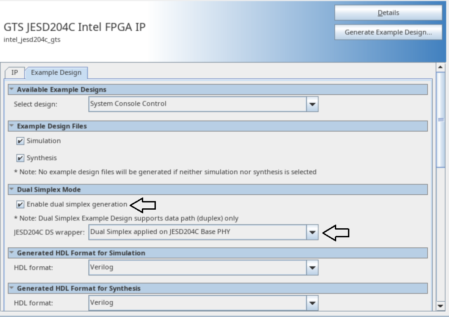Click the vertical scrollbar thumb
The image size is (449, 317).
pyautogui.click(x=440, y=120)
